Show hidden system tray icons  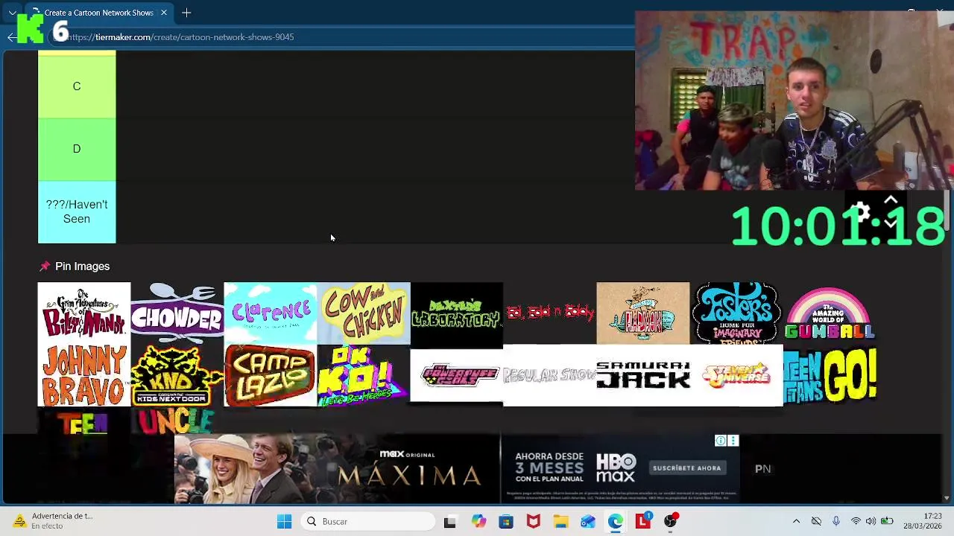click(796, 522)
